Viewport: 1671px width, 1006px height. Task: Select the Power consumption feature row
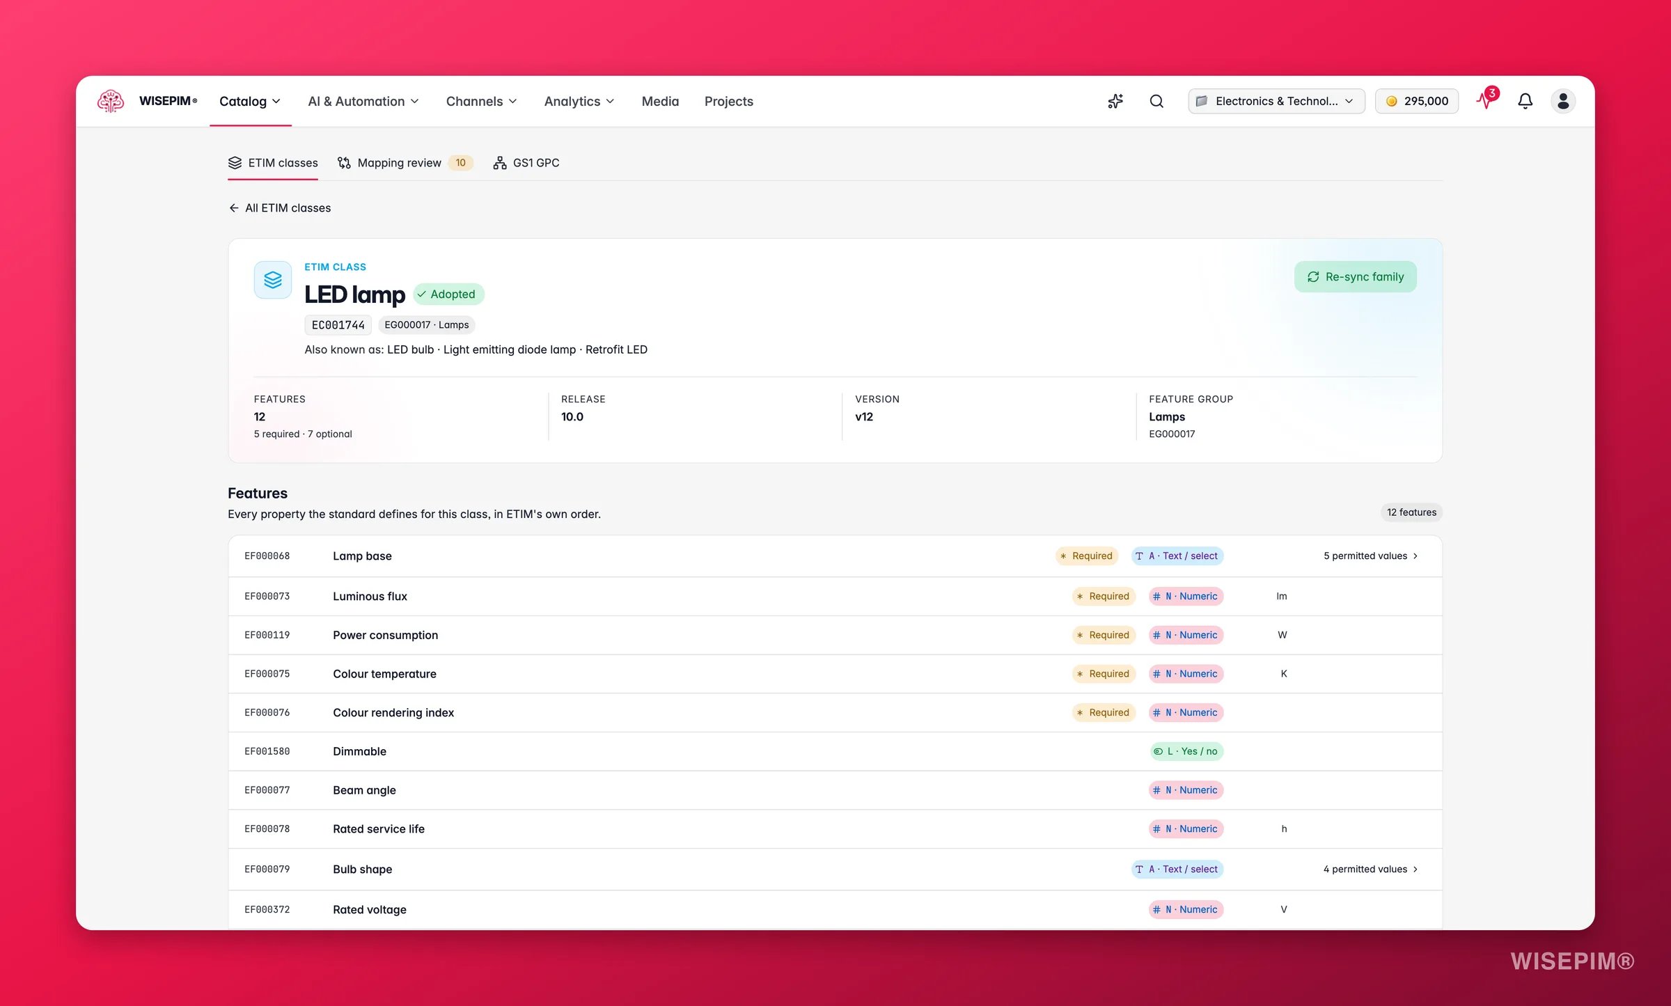click(x=835, y=635)
